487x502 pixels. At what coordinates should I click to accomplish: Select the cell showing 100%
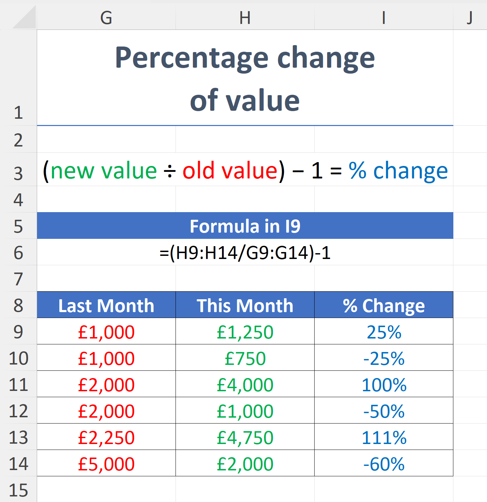[x=383, y=385]
